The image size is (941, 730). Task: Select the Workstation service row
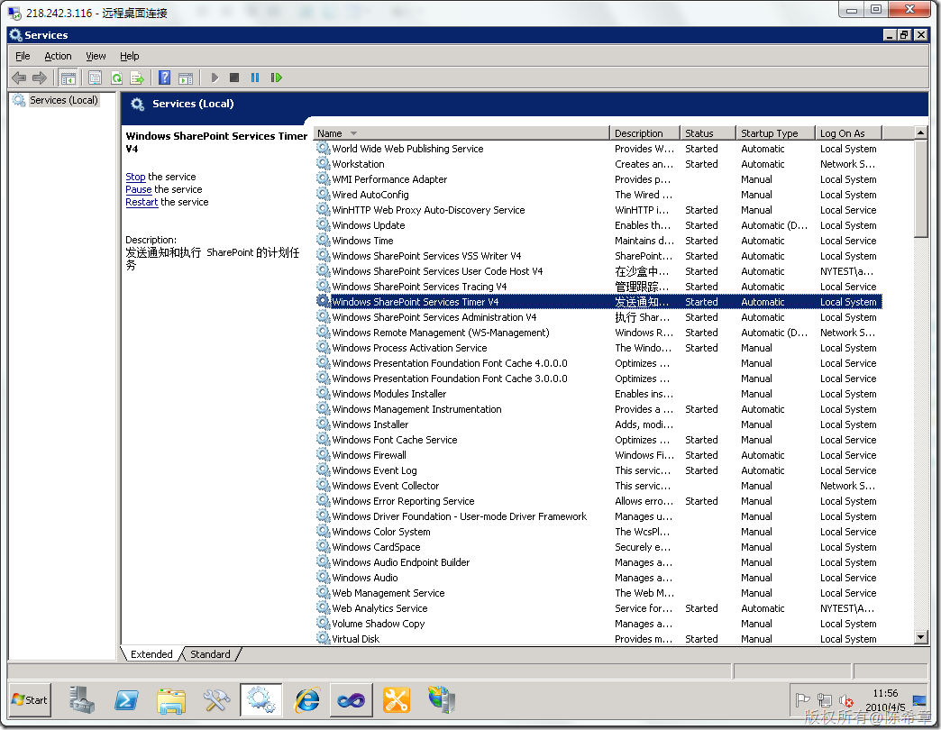(598, 164)
